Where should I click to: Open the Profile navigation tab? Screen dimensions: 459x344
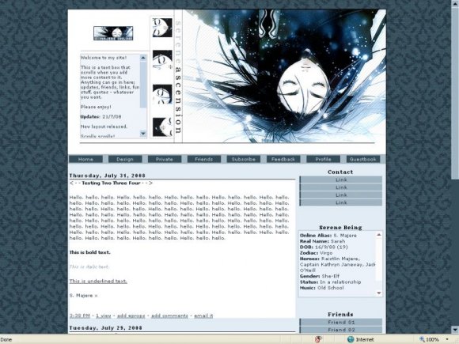(x=323, y=159)
